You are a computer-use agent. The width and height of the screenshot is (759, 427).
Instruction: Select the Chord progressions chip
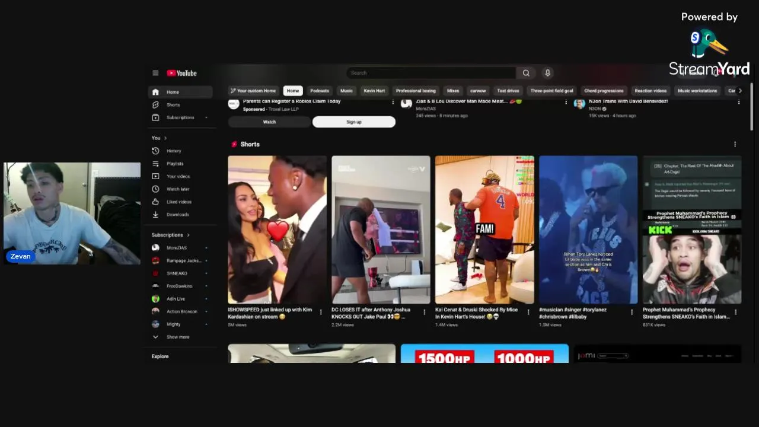604,91
